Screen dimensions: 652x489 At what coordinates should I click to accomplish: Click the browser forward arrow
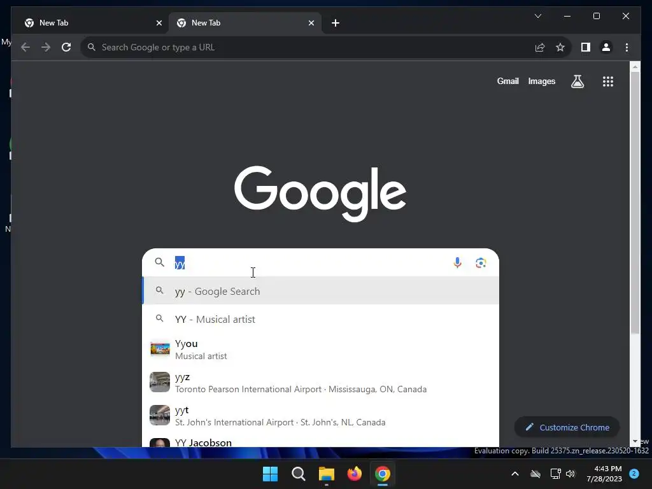(x=46, y=47)
